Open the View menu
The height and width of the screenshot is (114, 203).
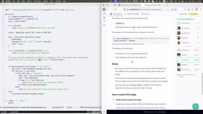(x=23, y=1)
